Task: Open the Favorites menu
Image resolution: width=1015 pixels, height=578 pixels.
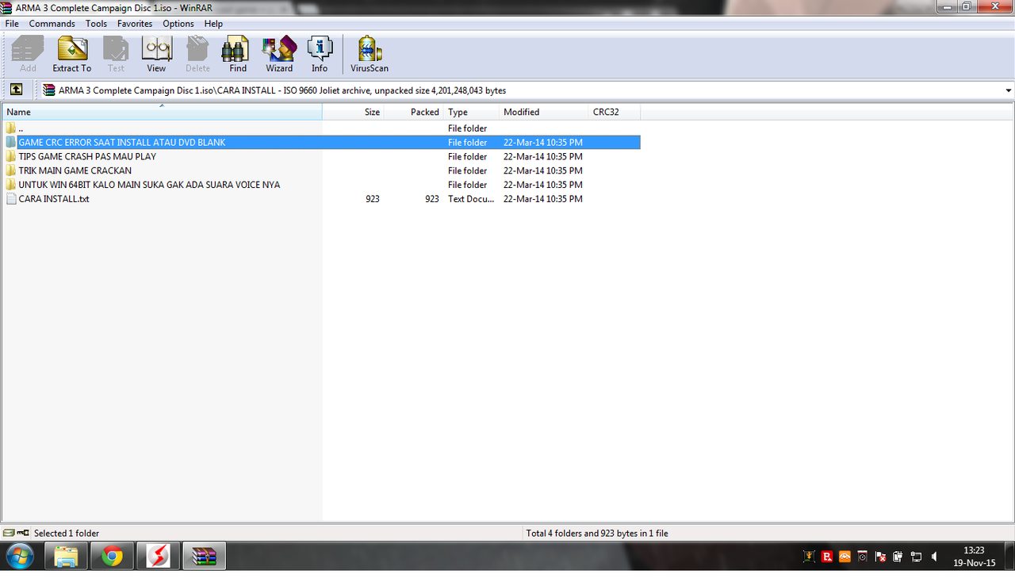Action: click(x=135, y=24)
